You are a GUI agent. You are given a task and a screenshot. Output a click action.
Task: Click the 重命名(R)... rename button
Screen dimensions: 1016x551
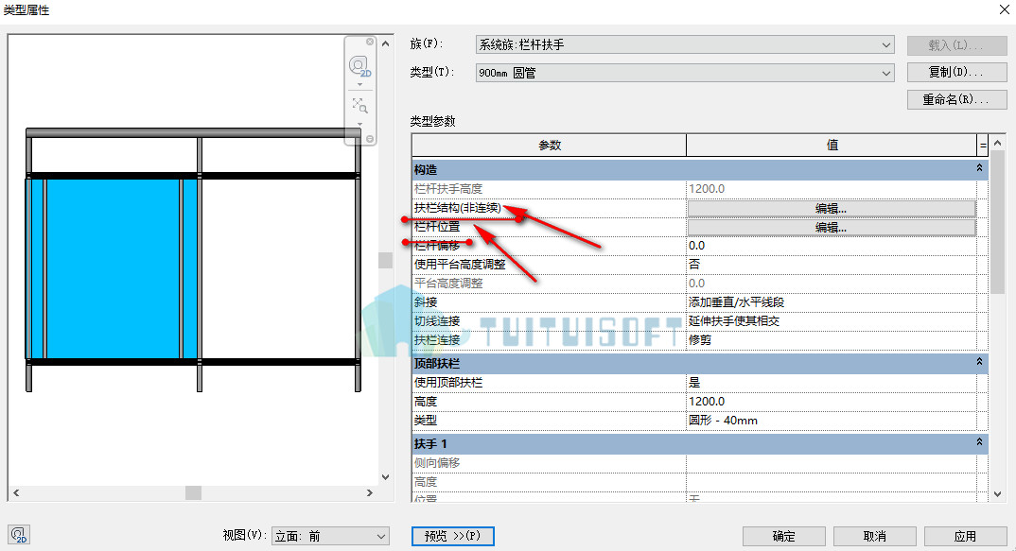[x=956, y=100]
